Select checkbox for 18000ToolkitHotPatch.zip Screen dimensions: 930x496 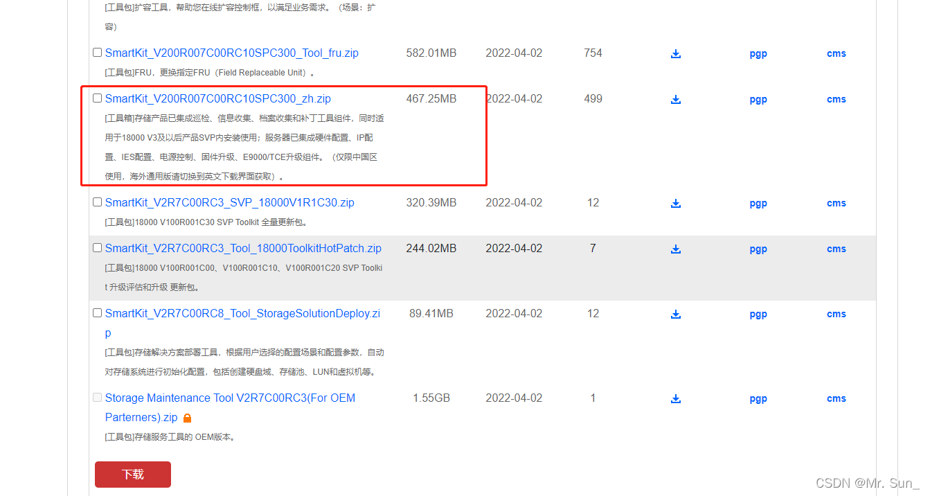[98, 248]
